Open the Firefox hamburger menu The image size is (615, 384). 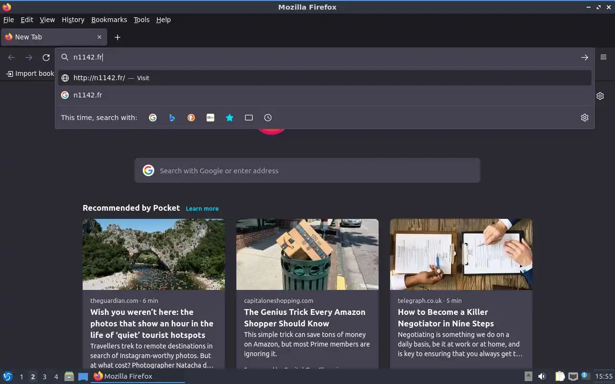point(603,57)
